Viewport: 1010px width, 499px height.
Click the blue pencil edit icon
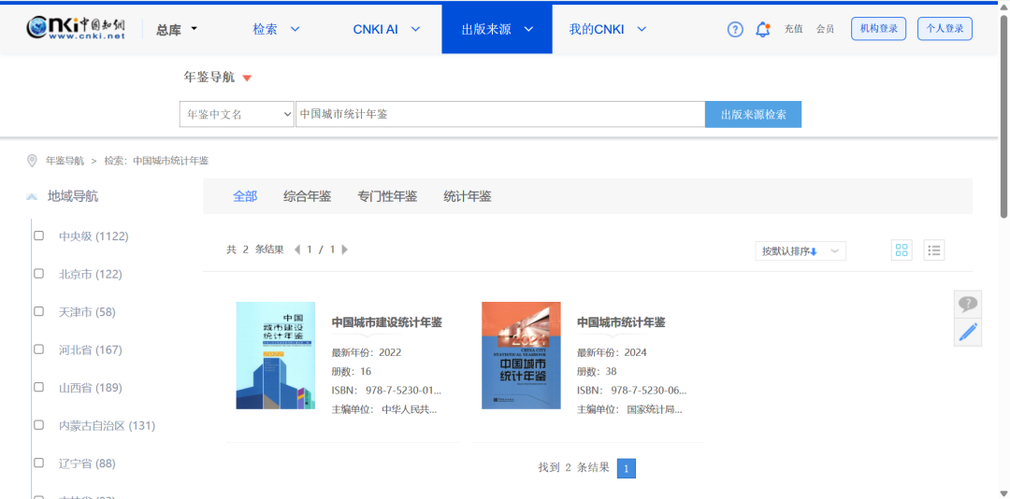pos(968,332)
